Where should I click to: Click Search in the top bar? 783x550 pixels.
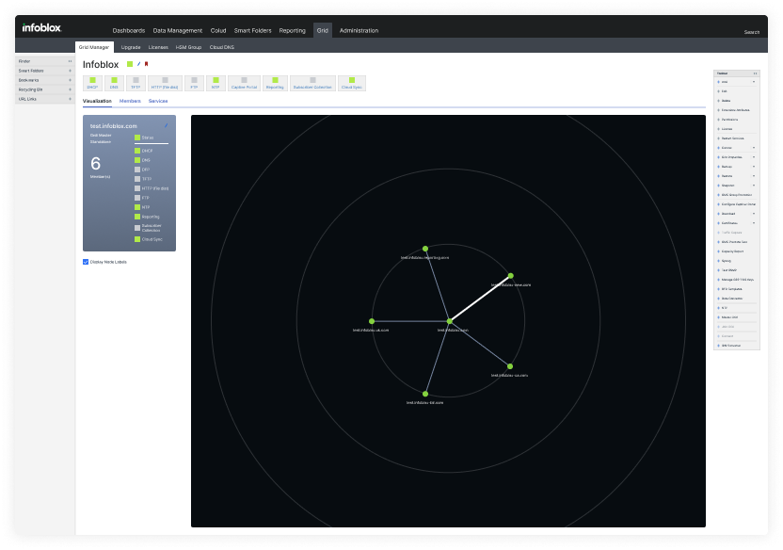(752, 32)
